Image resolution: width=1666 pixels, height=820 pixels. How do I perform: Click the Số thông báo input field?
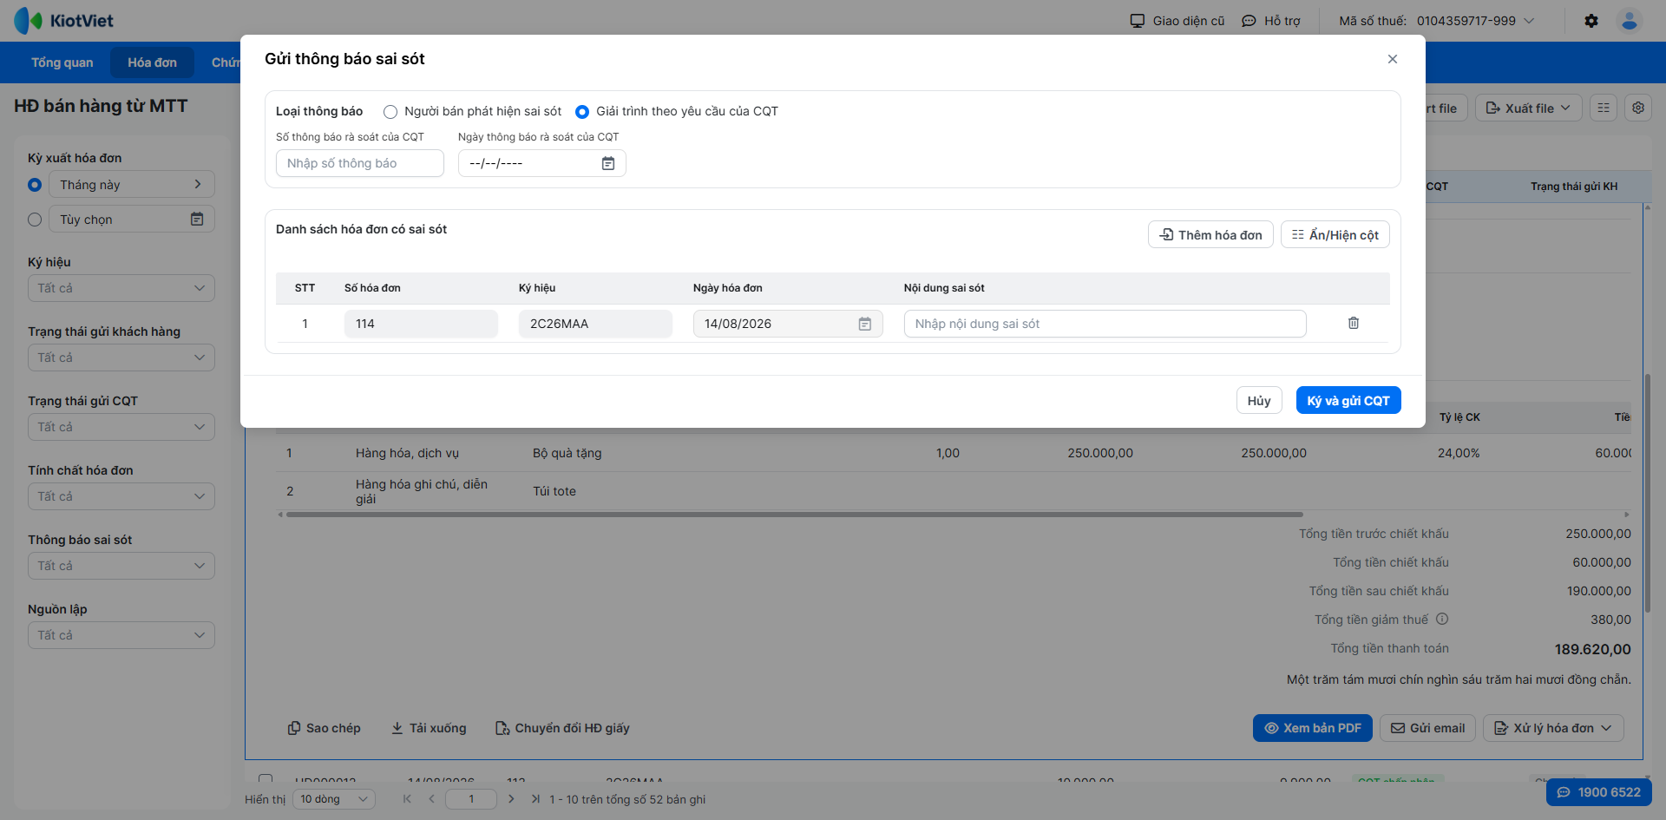tap(360, 163)
